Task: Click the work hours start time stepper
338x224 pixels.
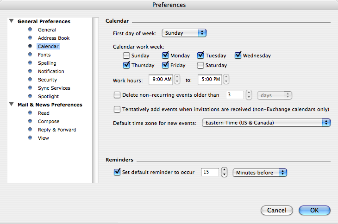Action: (x=177, y=80)
